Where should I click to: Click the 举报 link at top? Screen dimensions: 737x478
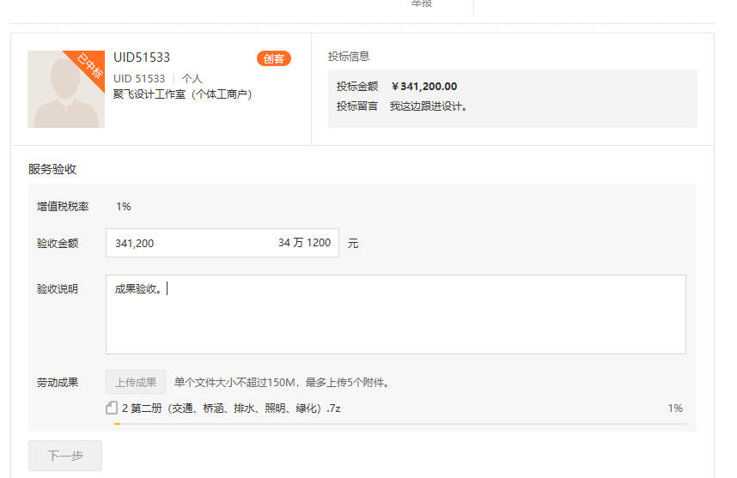pos(421,4)
